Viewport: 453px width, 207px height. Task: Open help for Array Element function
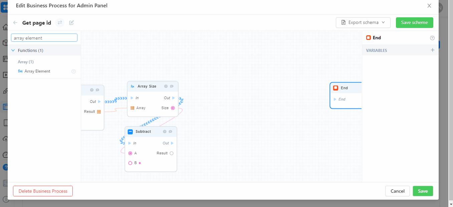[74, 71]
